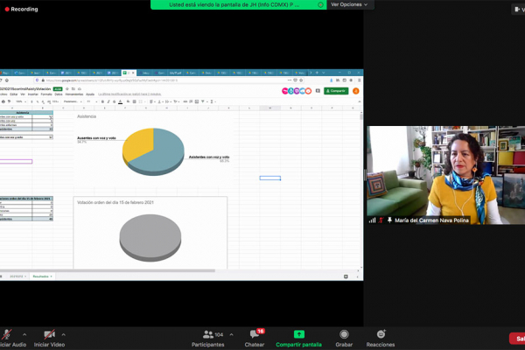Click the orange account avatar in Sheets
The width and height of the screenshot is (525, 350).
pyautogui.click(x=356, y=91)
